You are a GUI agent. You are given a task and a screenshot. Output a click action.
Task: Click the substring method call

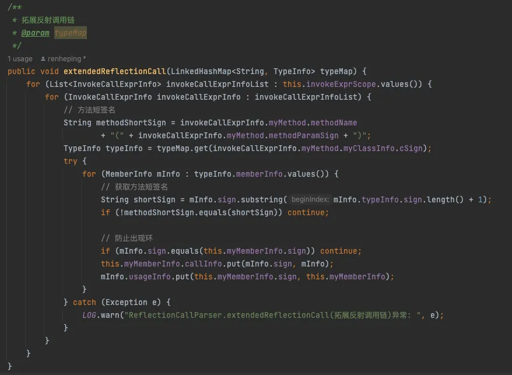coord(262,199)
